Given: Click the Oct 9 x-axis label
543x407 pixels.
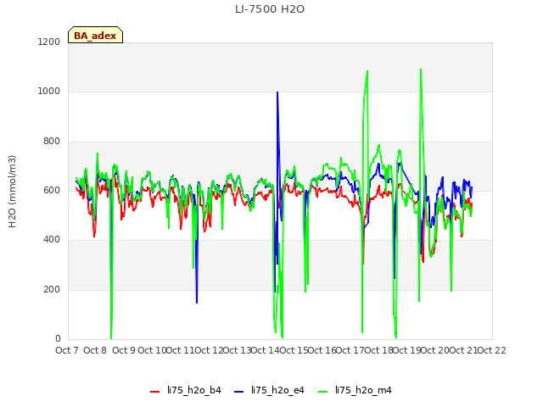Looking at the screenshot, I should [x=124, y=350].
